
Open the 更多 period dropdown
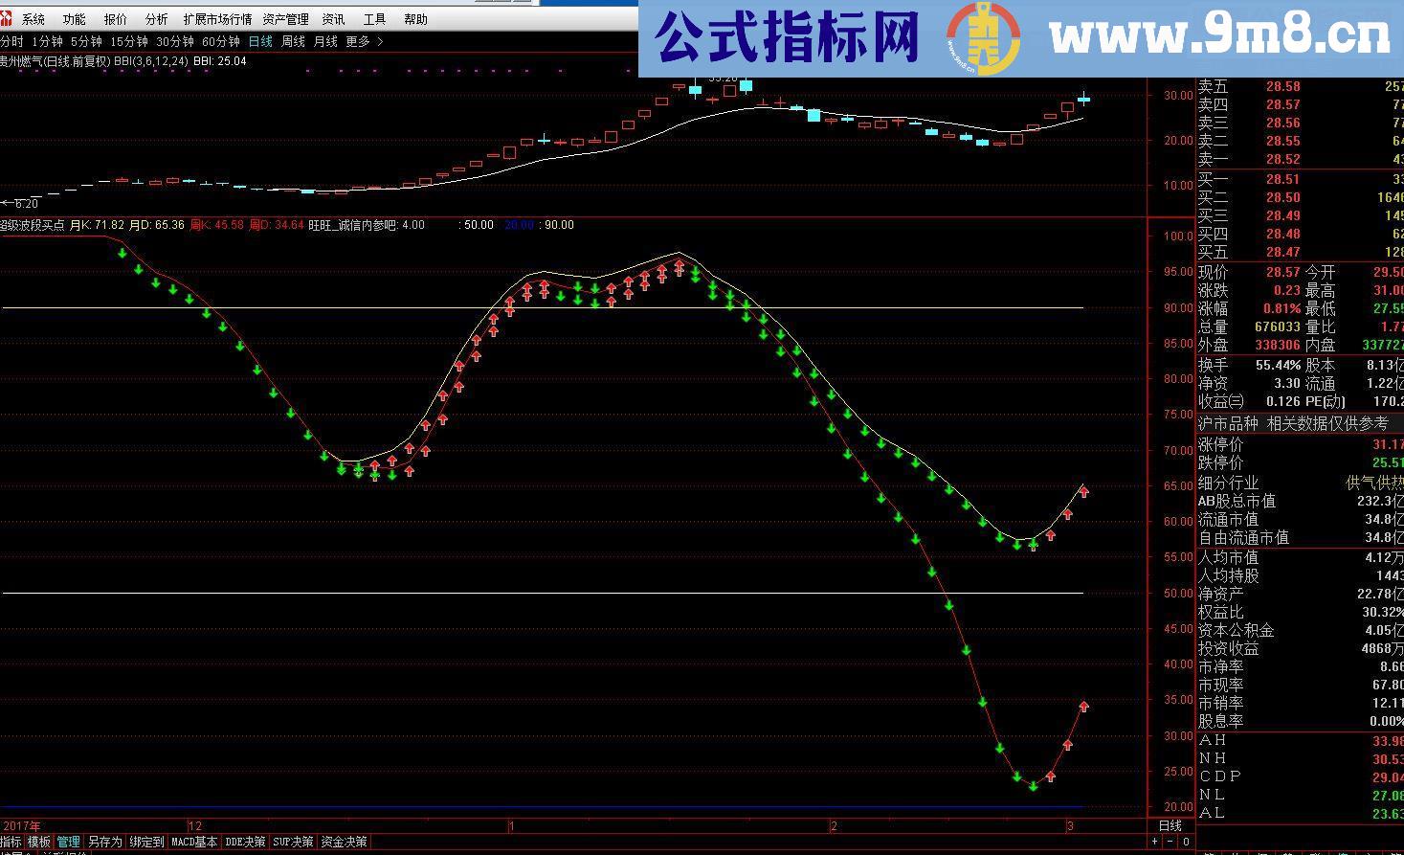coord(355,41)
